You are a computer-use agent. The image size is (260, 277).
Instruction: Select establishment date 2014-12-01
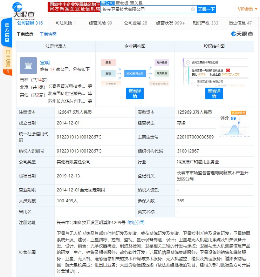coord(68,123)
